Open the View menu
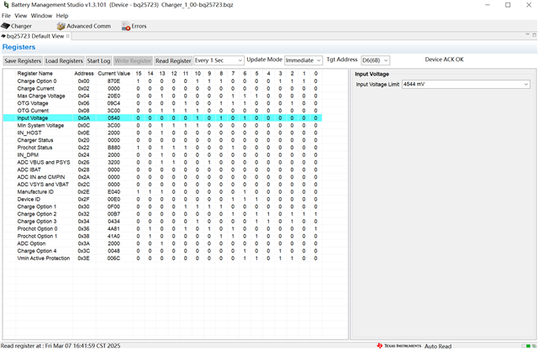 point(20,16)
